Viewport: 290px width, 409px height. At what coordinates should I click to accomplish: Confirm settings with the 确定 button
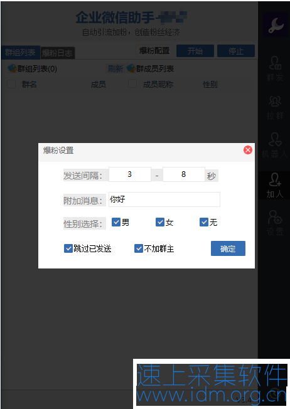[x=228, y=248]
